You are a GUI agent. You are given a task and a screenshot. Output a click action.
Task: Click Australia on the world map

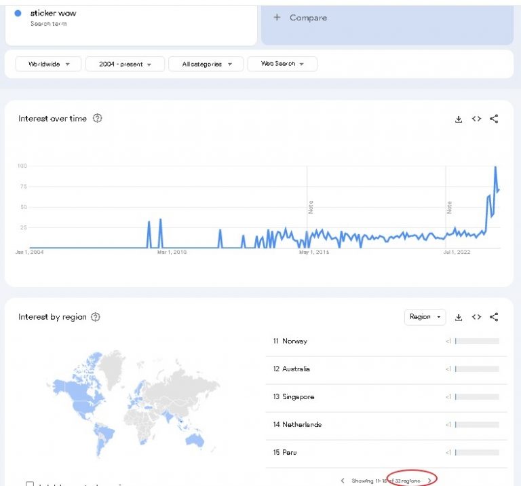tap(195, 440)
